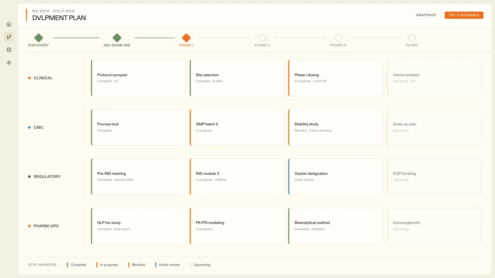Open the Bioanalytical method card
The height and width of the screenshot is (278, 495).
click(335, 226)
